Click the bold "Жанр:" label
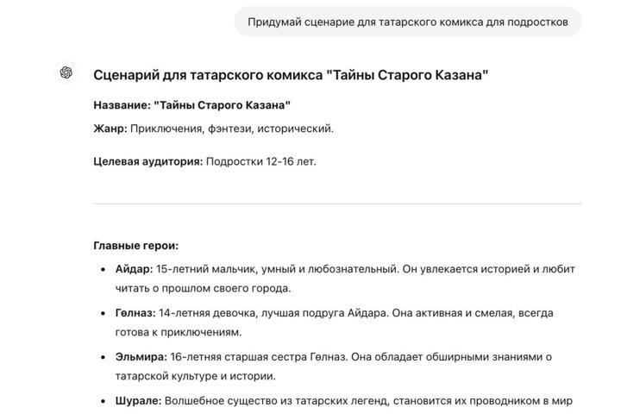 110,129
